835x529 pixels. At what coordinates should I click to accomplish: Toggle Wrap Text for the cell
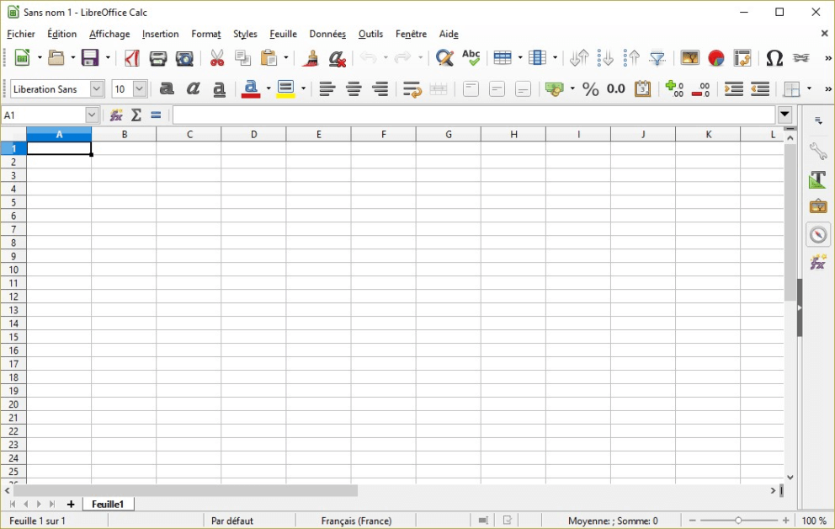point(412,89)
